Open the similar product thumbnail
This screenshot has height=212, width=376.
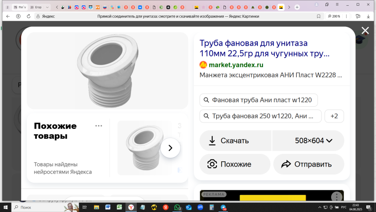coord(141,148)
